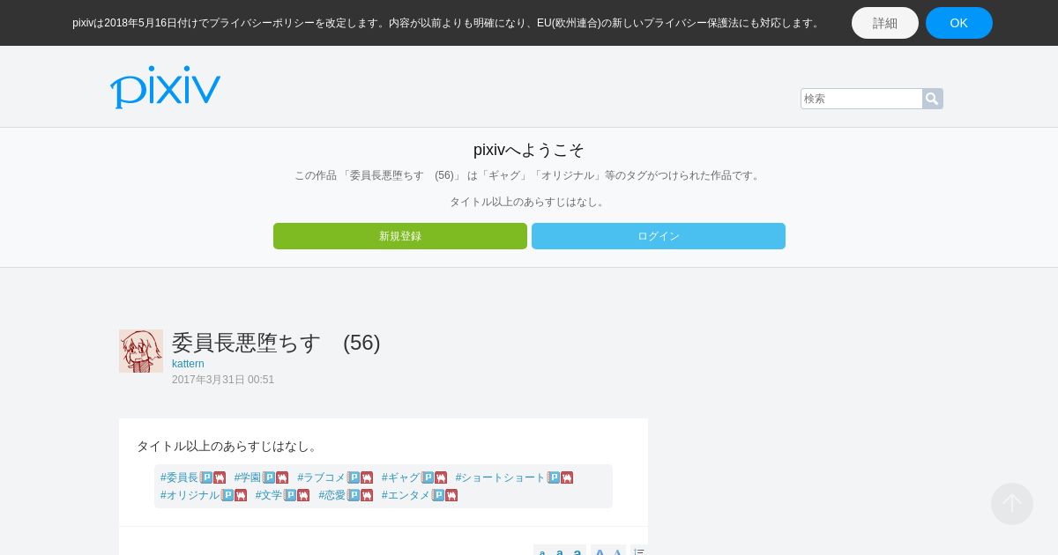Open the #委員長 tag link
The image size is (1058, 555).
tap(180, 477)
